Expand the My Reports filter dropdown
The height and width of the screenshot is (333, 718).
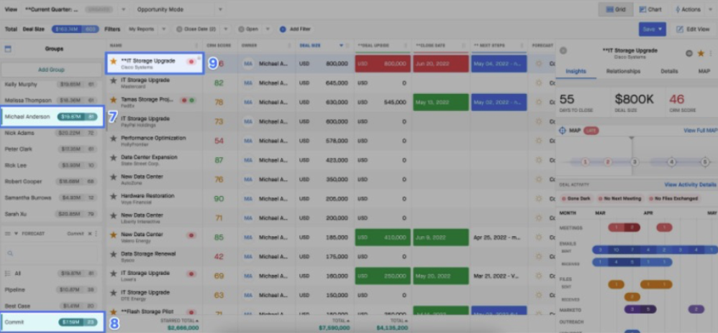[164, 29]
